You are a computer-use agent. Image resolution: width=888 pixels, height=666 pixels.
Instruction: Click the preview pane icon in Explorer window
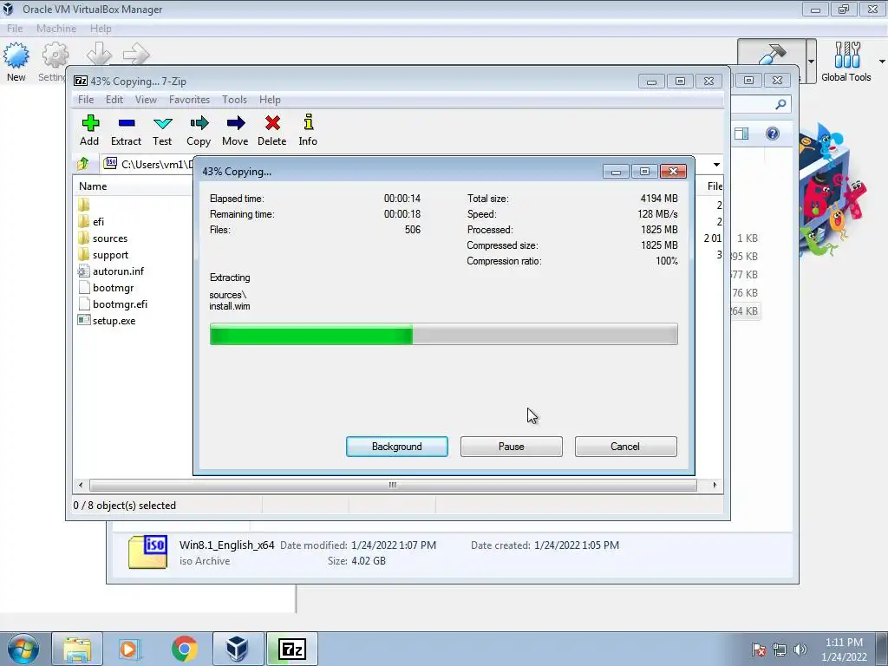[741, 134]
